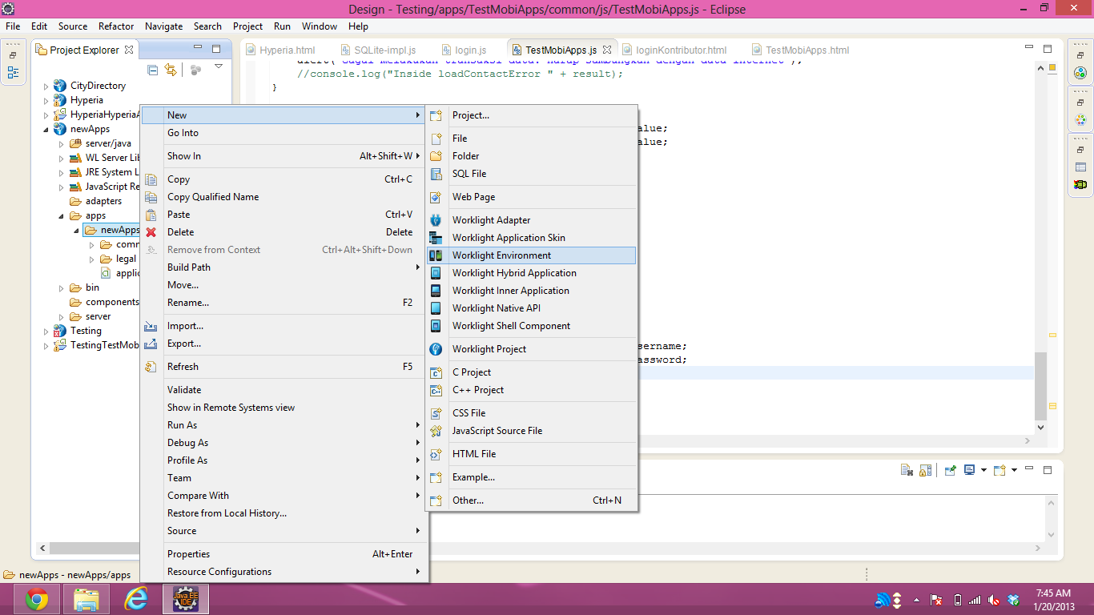Toggle Link with Editor in Project Explorer
This screenshot has height=615, width=1094.
tap(171, 70)
